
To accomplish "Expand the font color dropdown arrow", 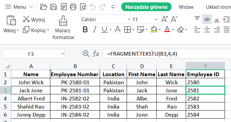I will [173, 30].
